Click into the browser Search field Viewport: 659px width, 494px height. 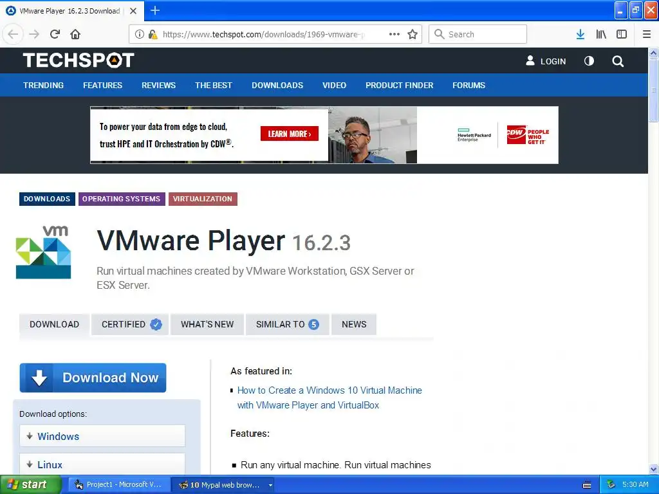point(478,34)
